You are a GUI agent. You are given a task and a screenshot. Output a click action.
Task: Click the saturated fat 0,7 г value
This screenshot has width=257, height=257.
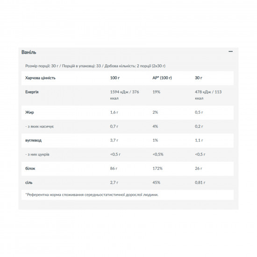[x=114, y=126]
